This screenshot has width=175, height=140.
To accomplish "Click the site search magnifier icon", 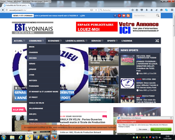I will [158, 15].
